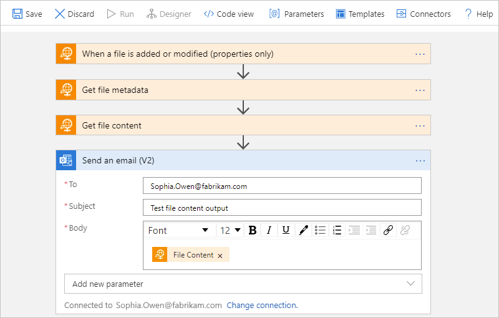Viewport: 499px width, 318px height.
Task: Remove File Content token from Body
Action: pos(220,256)
